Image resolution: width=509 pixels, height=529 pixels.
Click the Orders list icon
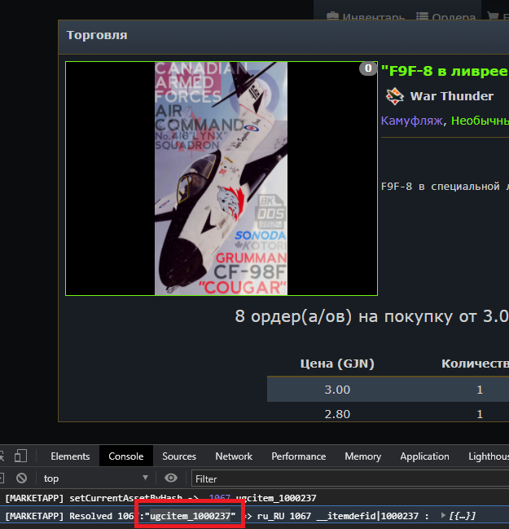(x=422, y=17)
